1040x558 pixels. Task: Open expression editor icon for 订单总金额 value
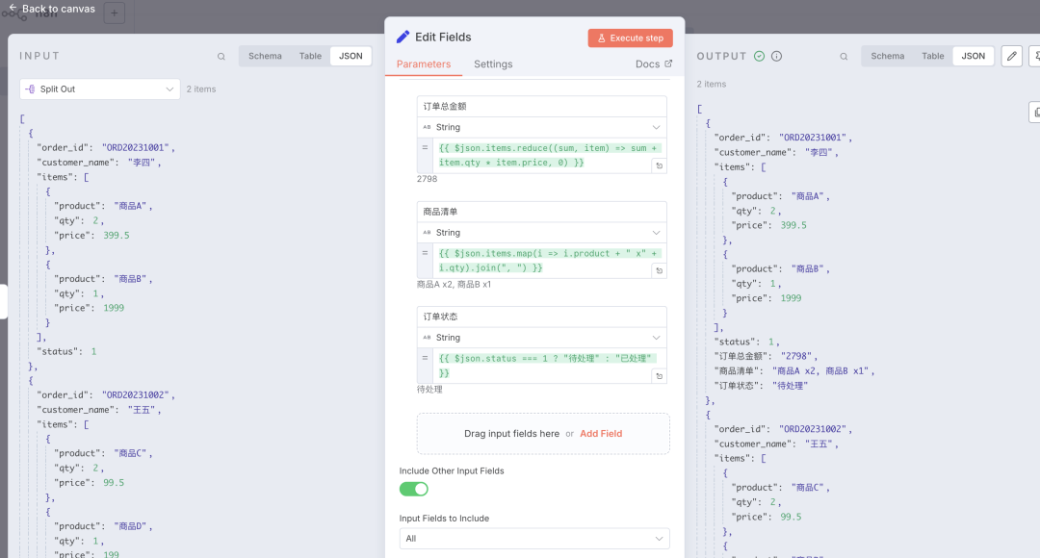tap(660, 165)
